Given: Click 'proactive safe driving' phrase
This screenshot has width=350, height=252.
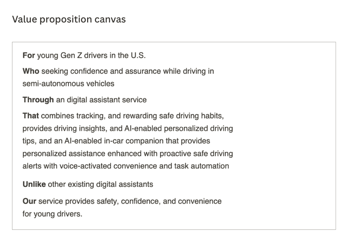Looking at the screenshot, I should point(196,154).
